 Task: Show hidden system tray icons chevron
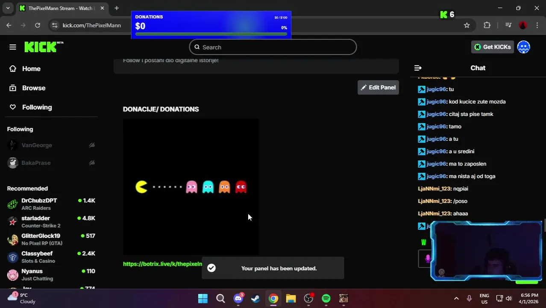click(x=456, y=299)
